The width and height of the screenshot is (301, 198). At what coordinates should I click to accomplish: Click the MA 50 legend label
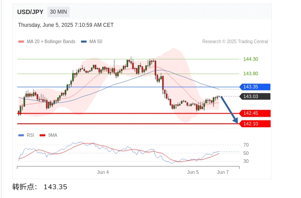(96, 41)
